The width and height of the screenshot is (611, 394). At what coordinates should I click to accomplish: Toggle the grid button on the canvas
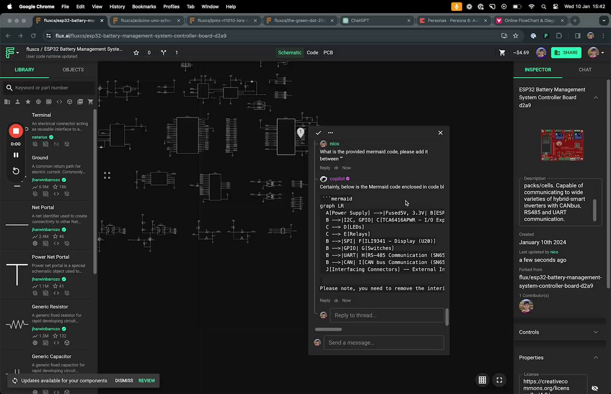click(482, 380)
